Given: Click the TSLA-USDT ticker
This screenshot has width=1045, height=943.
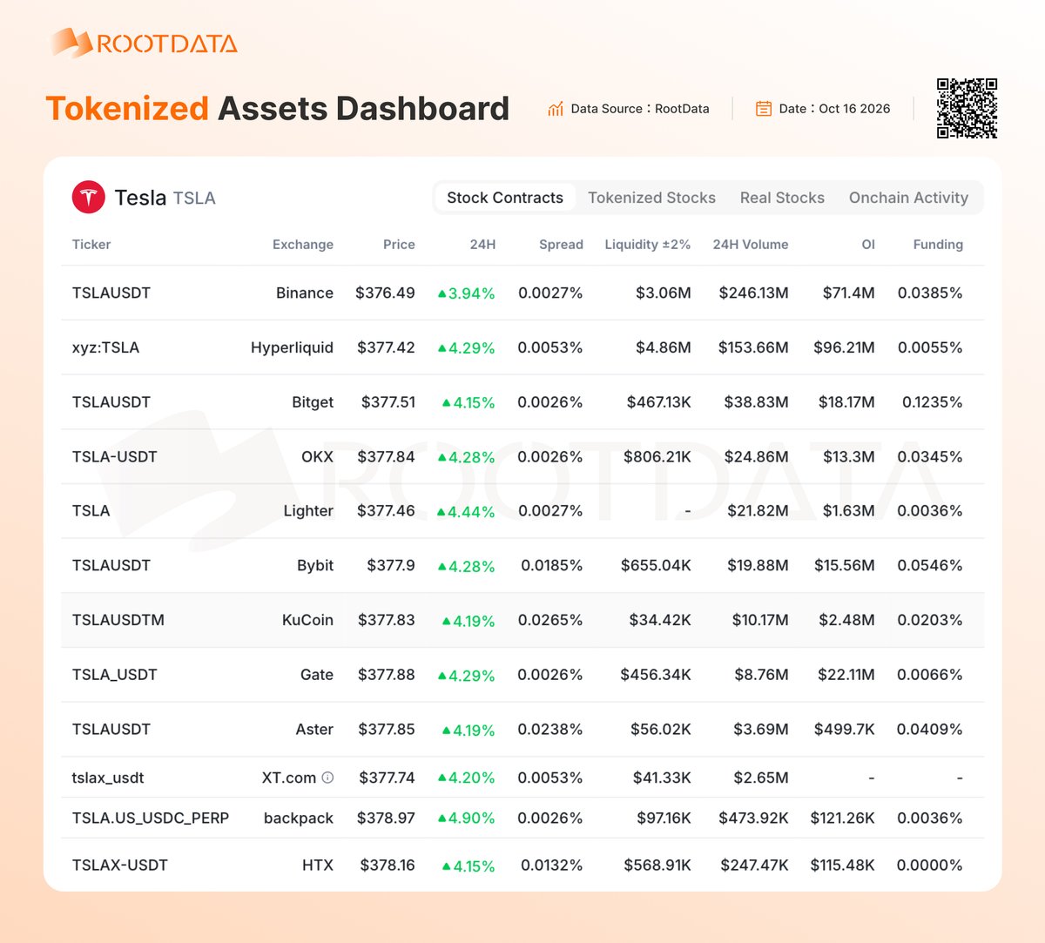Looking at the screenshot, I should click(115, 456).
